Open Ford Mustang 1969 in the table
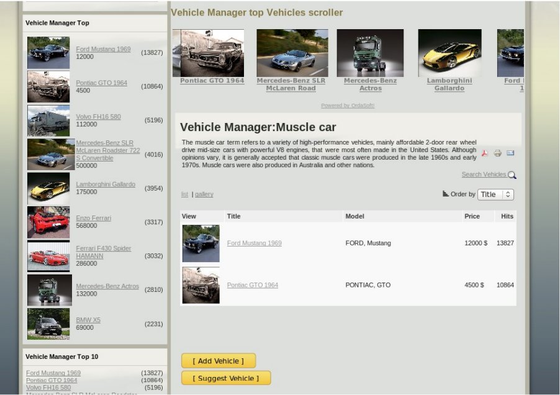Viewport: 560px width, 395px height. pyautogui.click(x=255, y=243)
